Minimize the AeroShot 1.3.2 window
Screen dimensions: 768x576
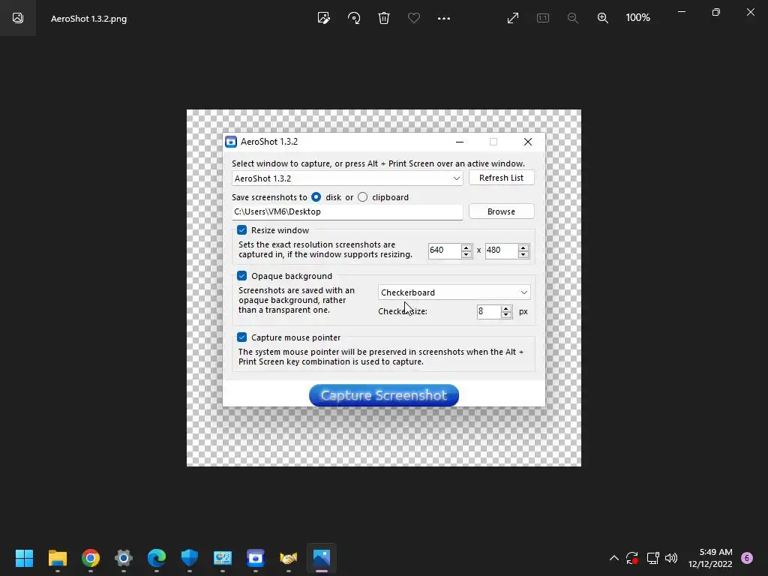tap(460, 142)
